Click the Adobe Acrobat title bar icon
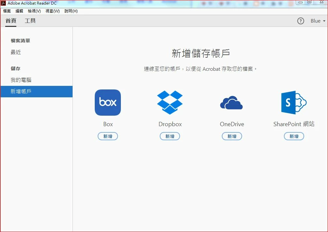The width and height of the screenshot is (328, 232). (x=3, y=3)
